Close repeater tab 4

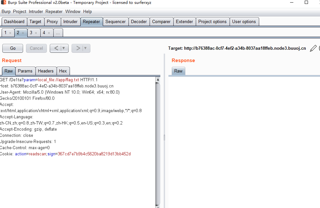(49, 33)
